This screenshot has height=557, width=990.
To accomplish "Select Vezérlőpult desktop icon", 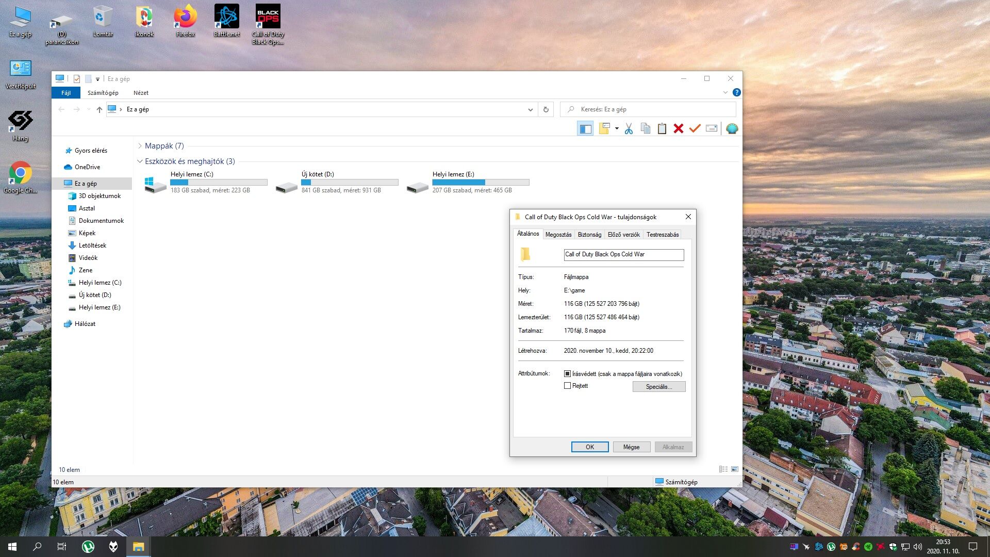I will tap(21, 74).
